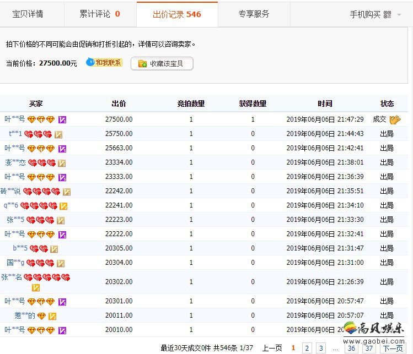Screen dimensions: 413x354
Task: Click red heart rating icons beside t**1
Action: [x=38, y=134]
